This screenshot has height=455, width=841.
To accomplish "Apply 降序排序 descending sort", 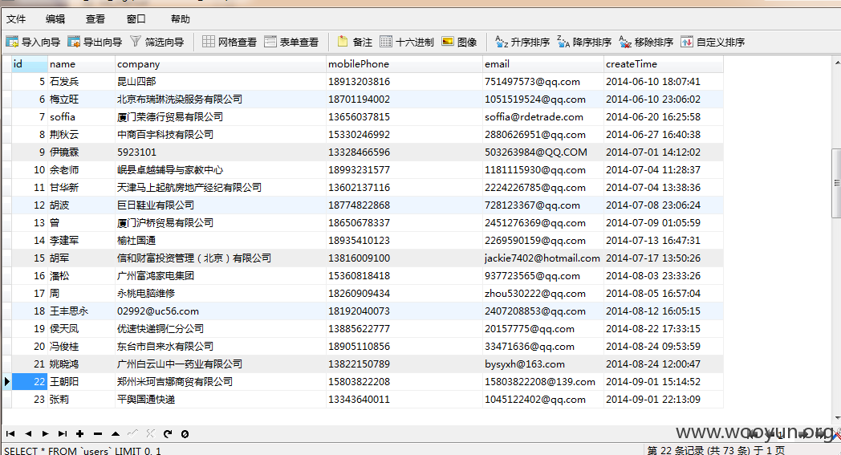I will 584,42.
